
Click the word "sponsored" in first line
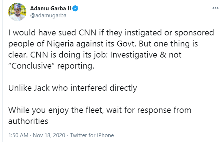(194, 33)
